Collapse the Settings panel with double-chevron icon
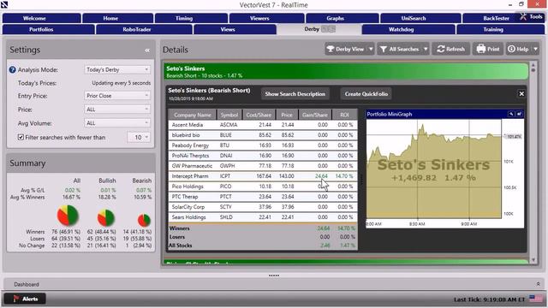Screen dimensions: 548x308 point(147,50)
